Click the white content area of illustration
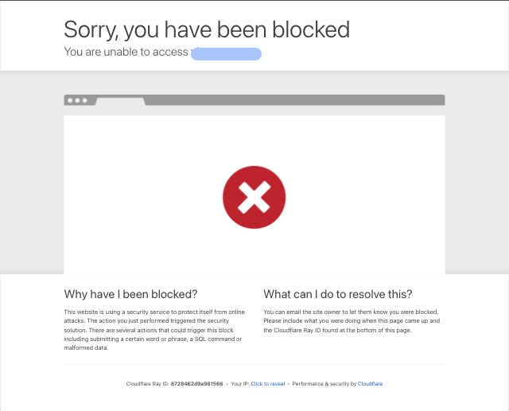The height and width of the screenshot is (411, 509). tap(254, 195)
